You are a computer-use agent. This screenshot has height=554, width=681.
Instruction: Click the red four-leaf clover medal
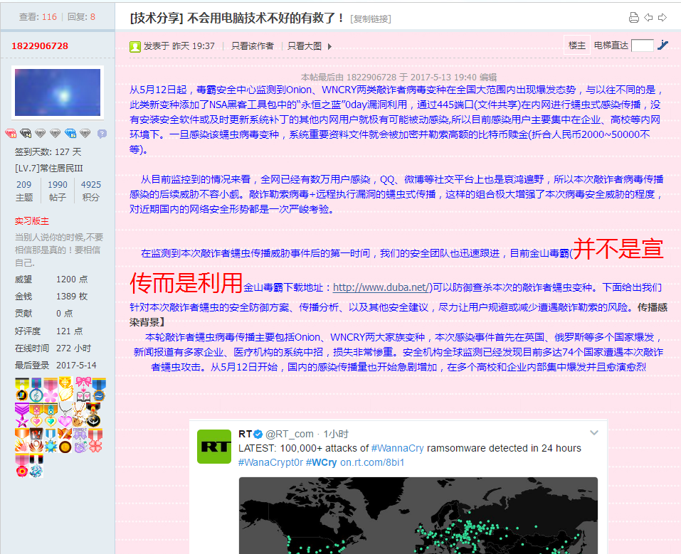[95, 447]
